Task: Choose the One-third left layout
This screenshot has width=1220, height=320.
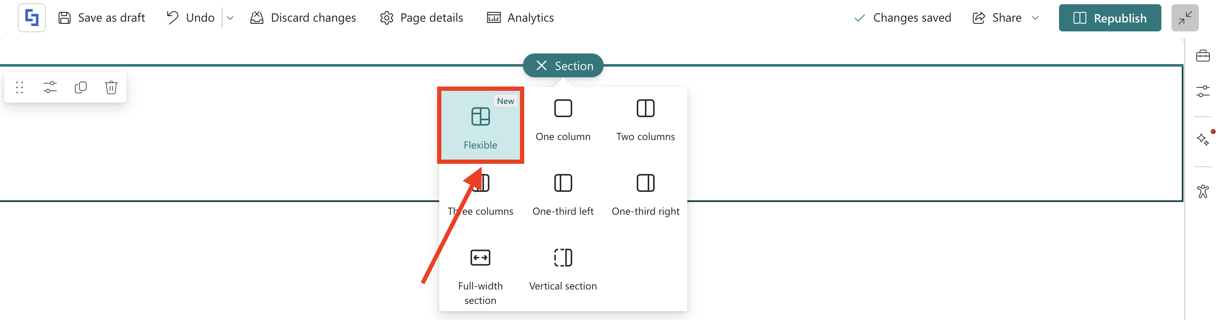Action: click(563, 196)
